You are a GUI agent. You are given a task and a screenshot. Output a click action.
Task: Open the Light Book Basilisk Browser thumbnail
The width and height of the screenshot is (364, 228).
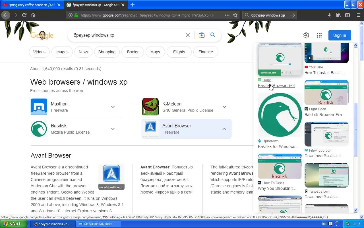(x=326, y=93)
